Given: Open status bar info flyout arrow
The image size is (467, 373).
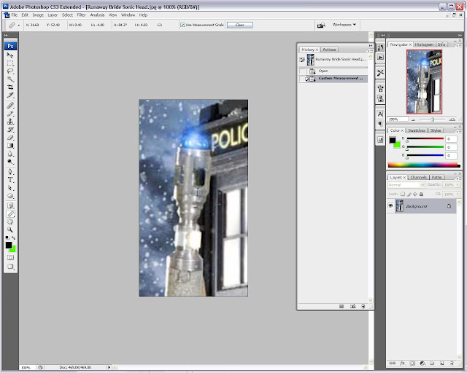Looking at the screenshot, I should pos(109,367).
